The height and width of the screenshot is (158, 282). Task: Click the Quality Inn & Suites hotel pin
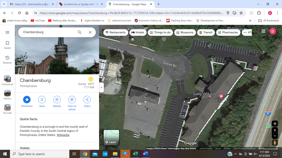(221, 96)
